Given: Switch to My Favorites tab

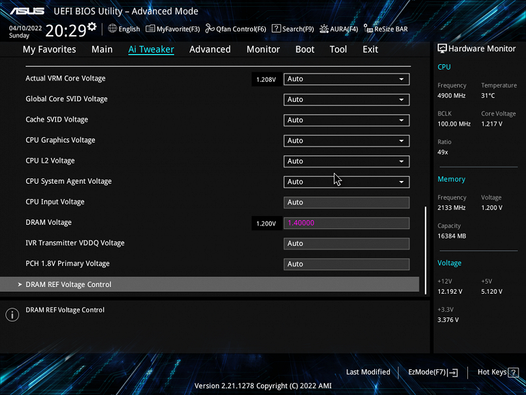Looking at the screenshot, I should 49,49.
